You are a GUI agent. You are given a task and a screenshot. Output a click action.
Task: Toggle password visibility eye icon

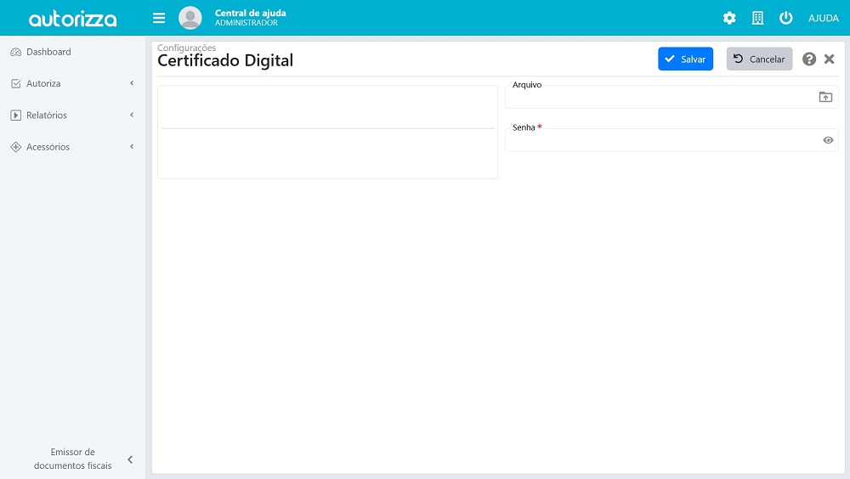828,140
